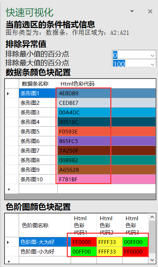
Task: Click the CEDBE7 color code cell
Action: coord(106,103)
